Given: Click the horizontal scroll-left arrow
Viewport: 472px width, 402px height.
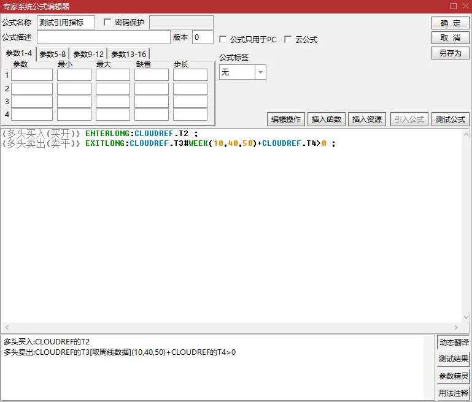Looking at the screenshot, I should pyautogui.click(x=7, y=327).
